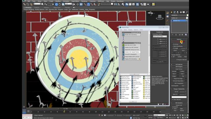Screen dimensions: 211x119
Task: Click the ViewCube in the viewport
Action: pyautogui.click(x=160, y=17)
